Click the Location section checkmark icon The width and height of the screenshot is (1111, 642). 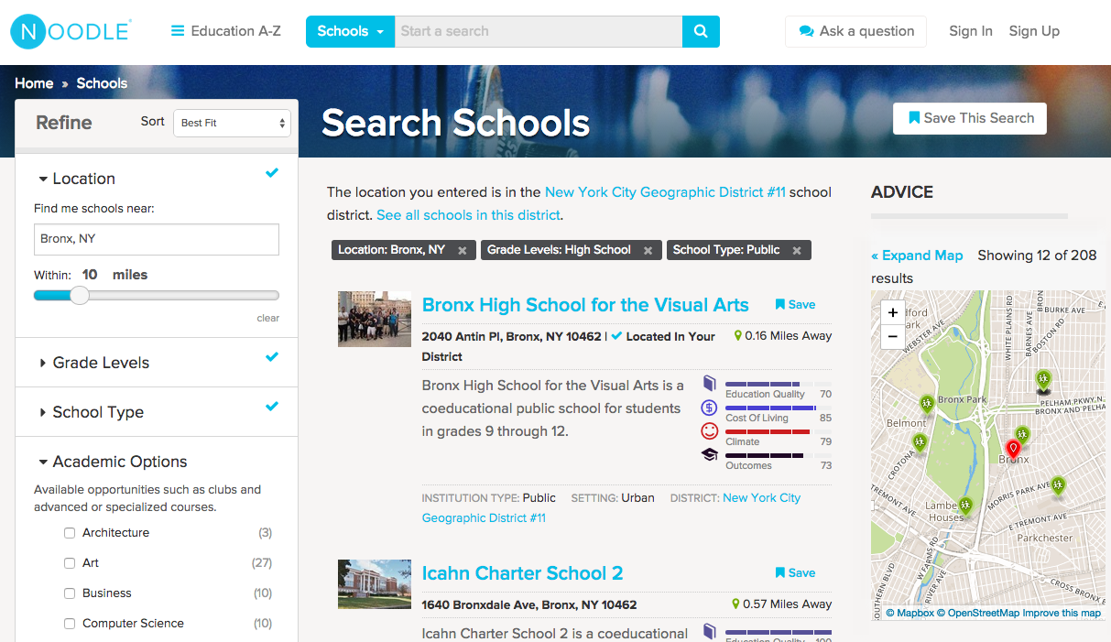pos(272,173)
